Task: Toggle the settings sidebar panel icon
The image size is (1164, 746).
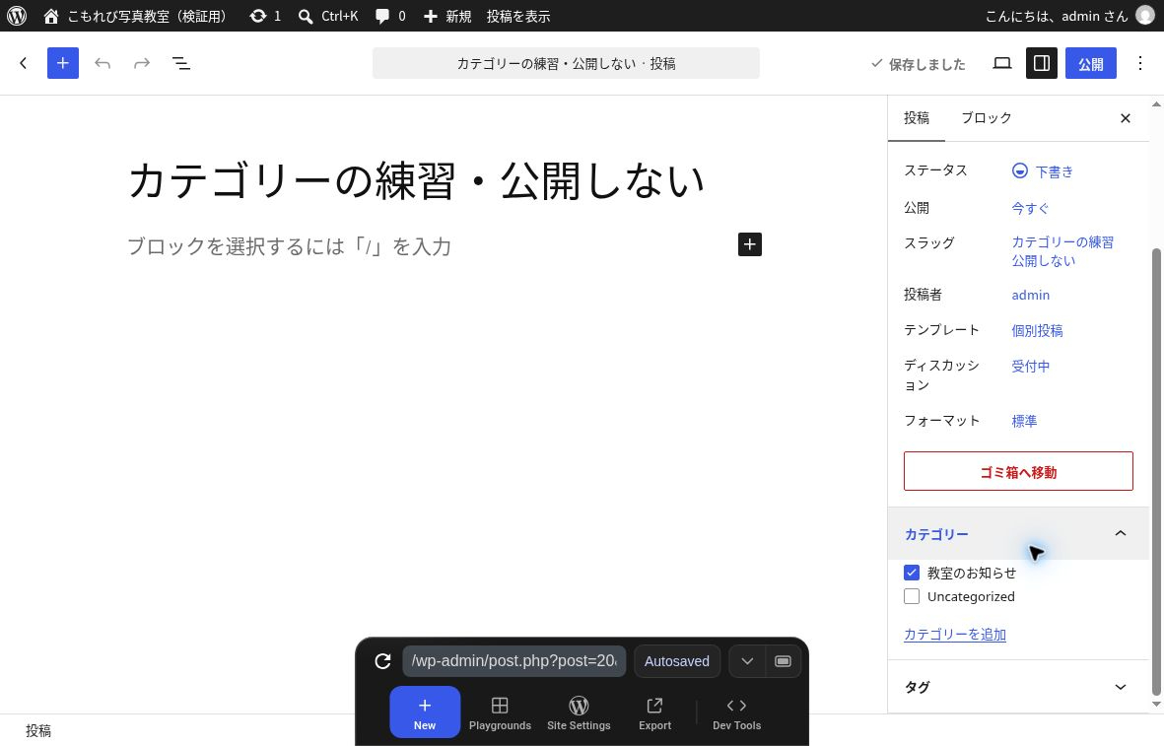Action: pos(1042,63)
